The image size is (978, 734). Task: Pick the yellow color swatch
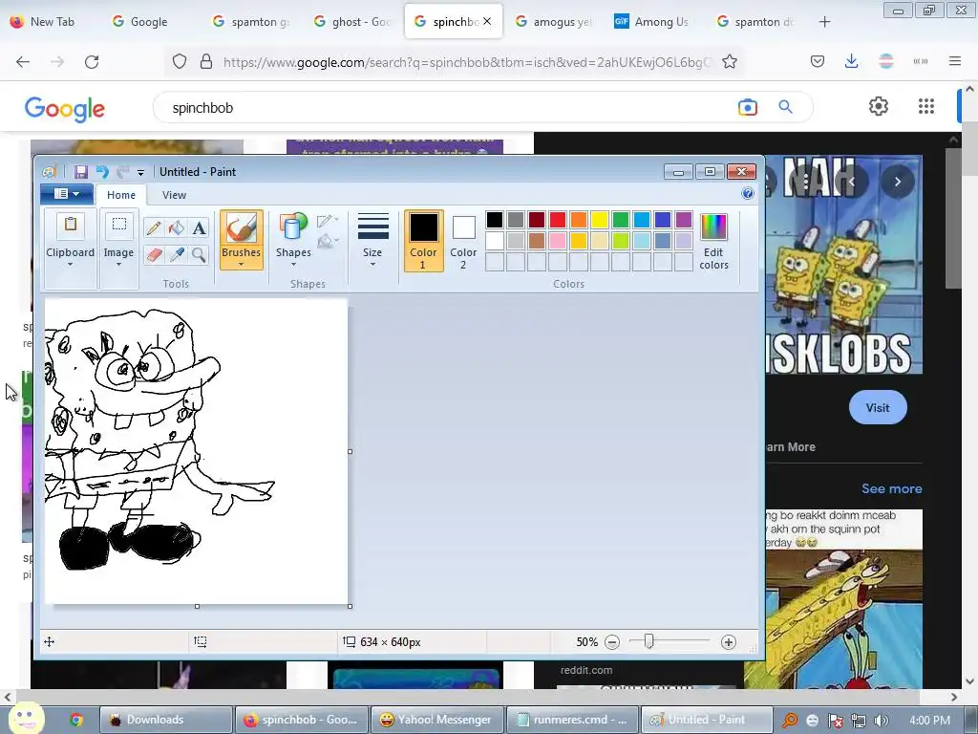click(x=600, y=220)
